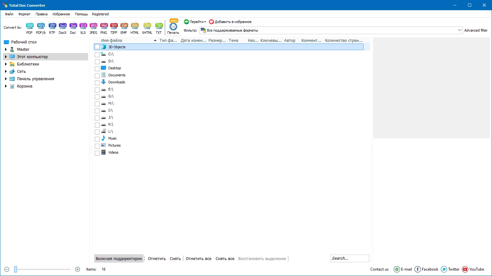The width and height of the screenshot is (492, 276).
Task: Choose RTF as the output format
Action: pyautogui.click(x=52, y=28)
